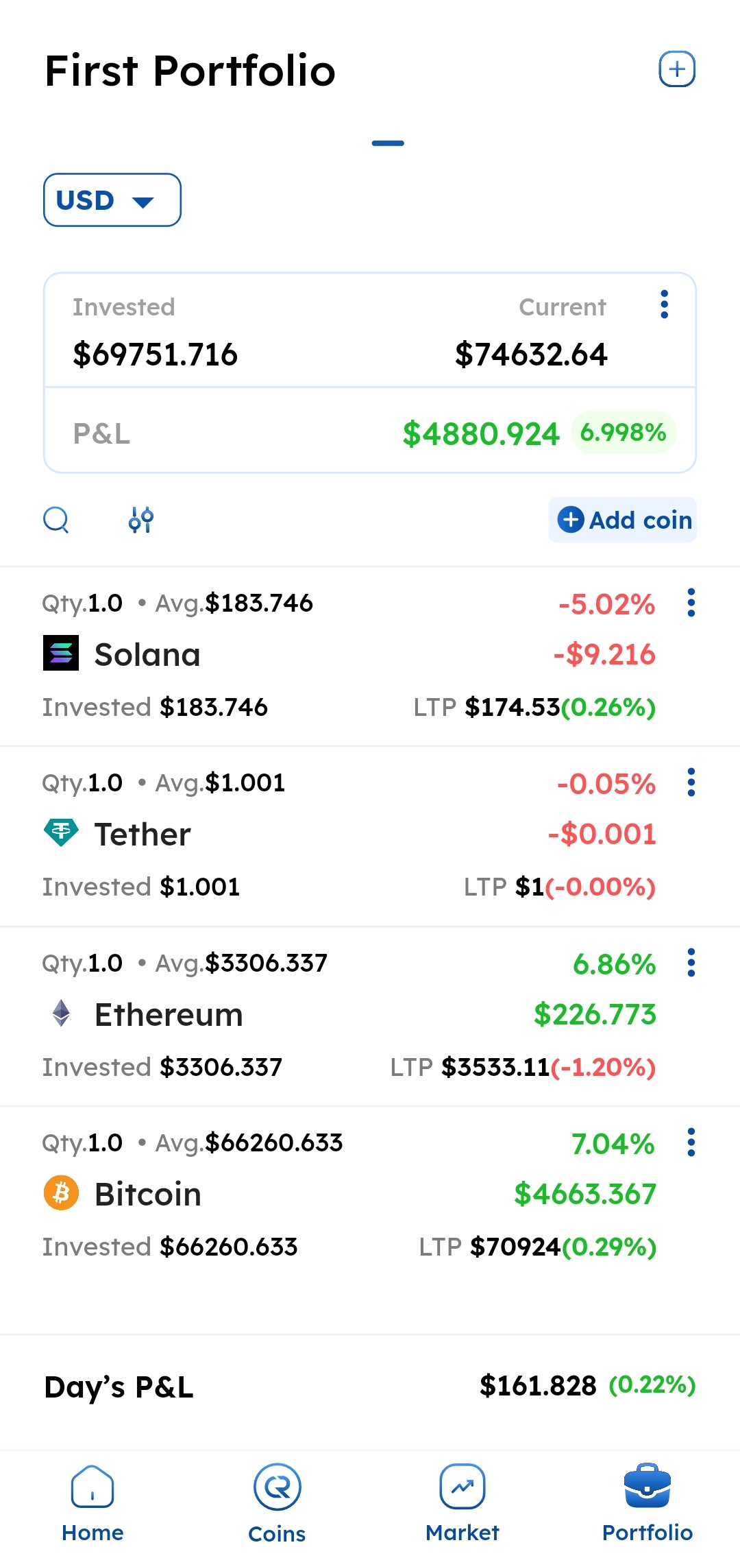Tap the add portfolio plus icon
740x1558 pixels.
click(677, 69)
